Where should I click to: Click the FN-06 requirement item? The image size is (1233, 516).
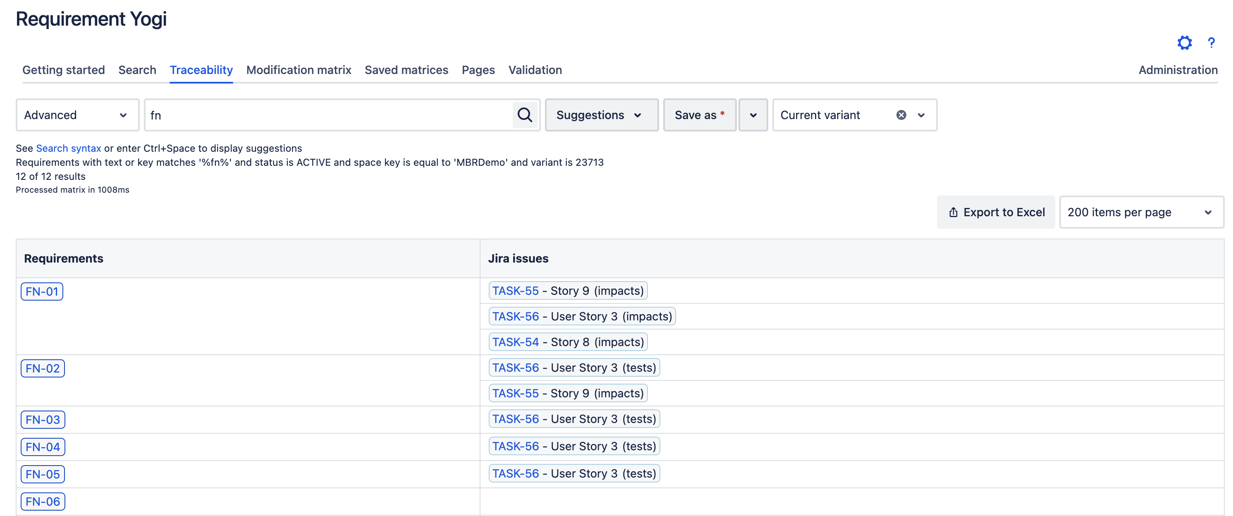click(43, 501)
